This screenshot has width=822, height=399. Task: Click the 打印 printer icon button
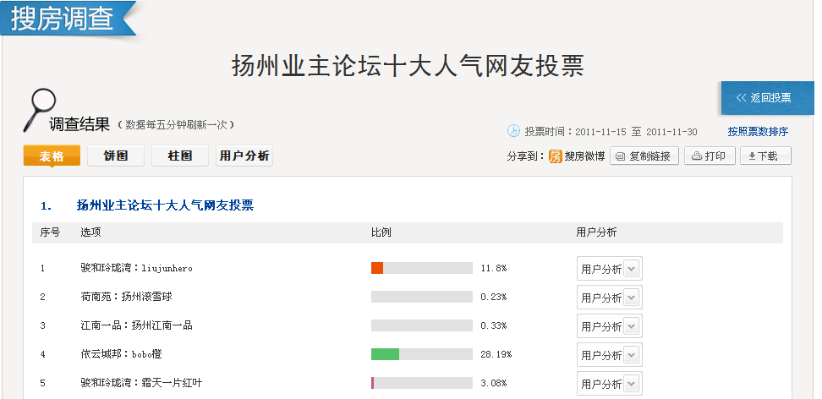click(x=709, y=156)
